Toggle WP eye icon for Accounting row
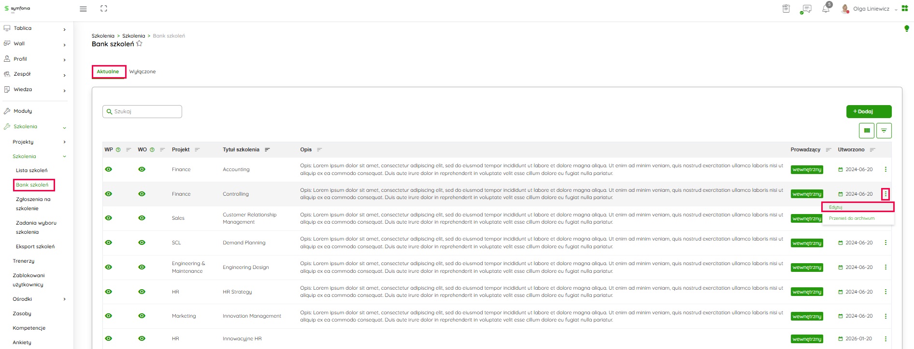Screen dimensions: 914x349 [109, 169]
